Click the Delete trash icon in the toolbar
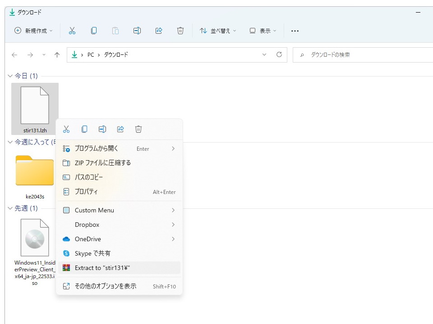Screen dimensions: 433x324 point(180,31)
